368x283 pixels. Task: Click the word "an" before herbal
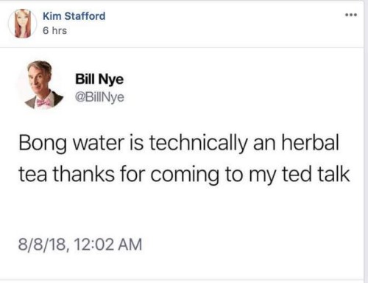pyautogui.click(x=265, y=144)
